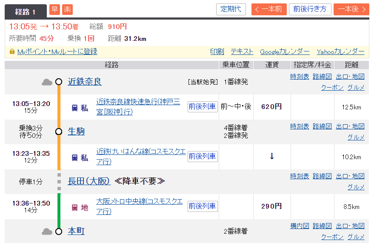Screen dimensions: 374x243
Task: Show 前後列車 for the 大阪メトロ中央線 segment
Action: [x=203, y=206]
